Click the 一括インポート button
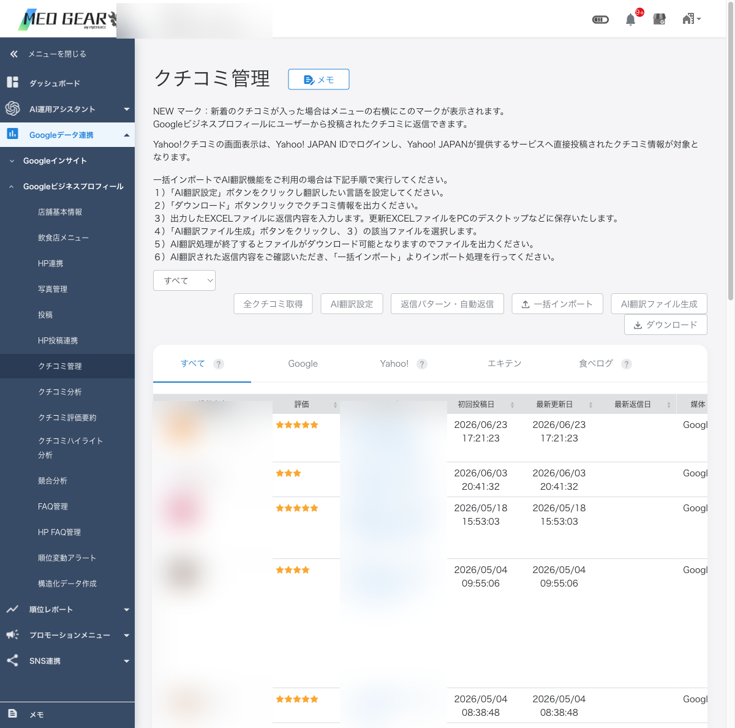Viewport: 735px width, 728px height. click(x=557, y=304)
